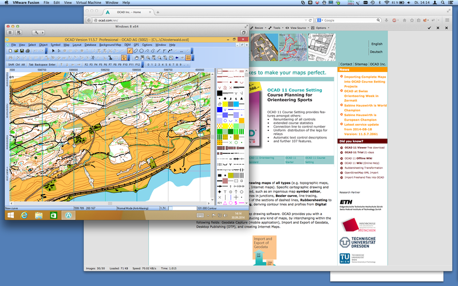This screenshot has height=286, width=458.
Task: Pick the solid yellow open land symbol
Action: (225, 126)
